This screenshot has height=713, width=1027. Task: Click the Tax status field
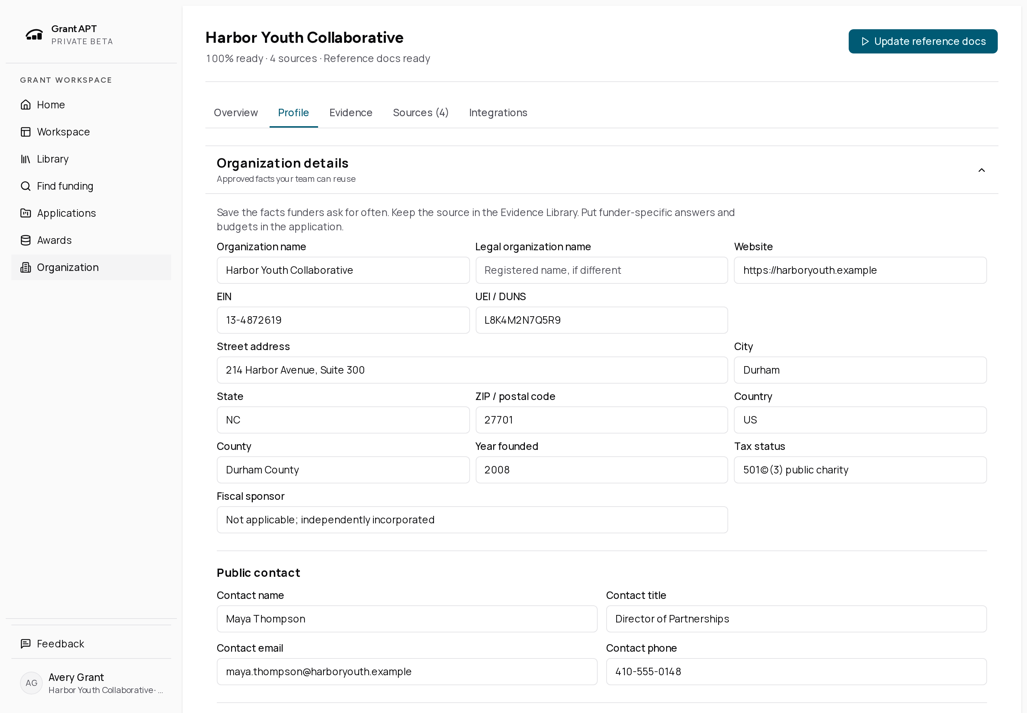click(x=860, y=470)
